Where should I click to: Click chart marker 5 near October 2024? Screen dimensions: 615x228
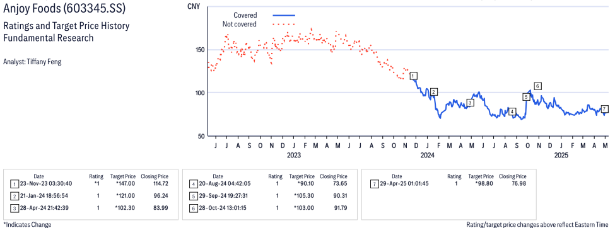[x=526, y=97]
